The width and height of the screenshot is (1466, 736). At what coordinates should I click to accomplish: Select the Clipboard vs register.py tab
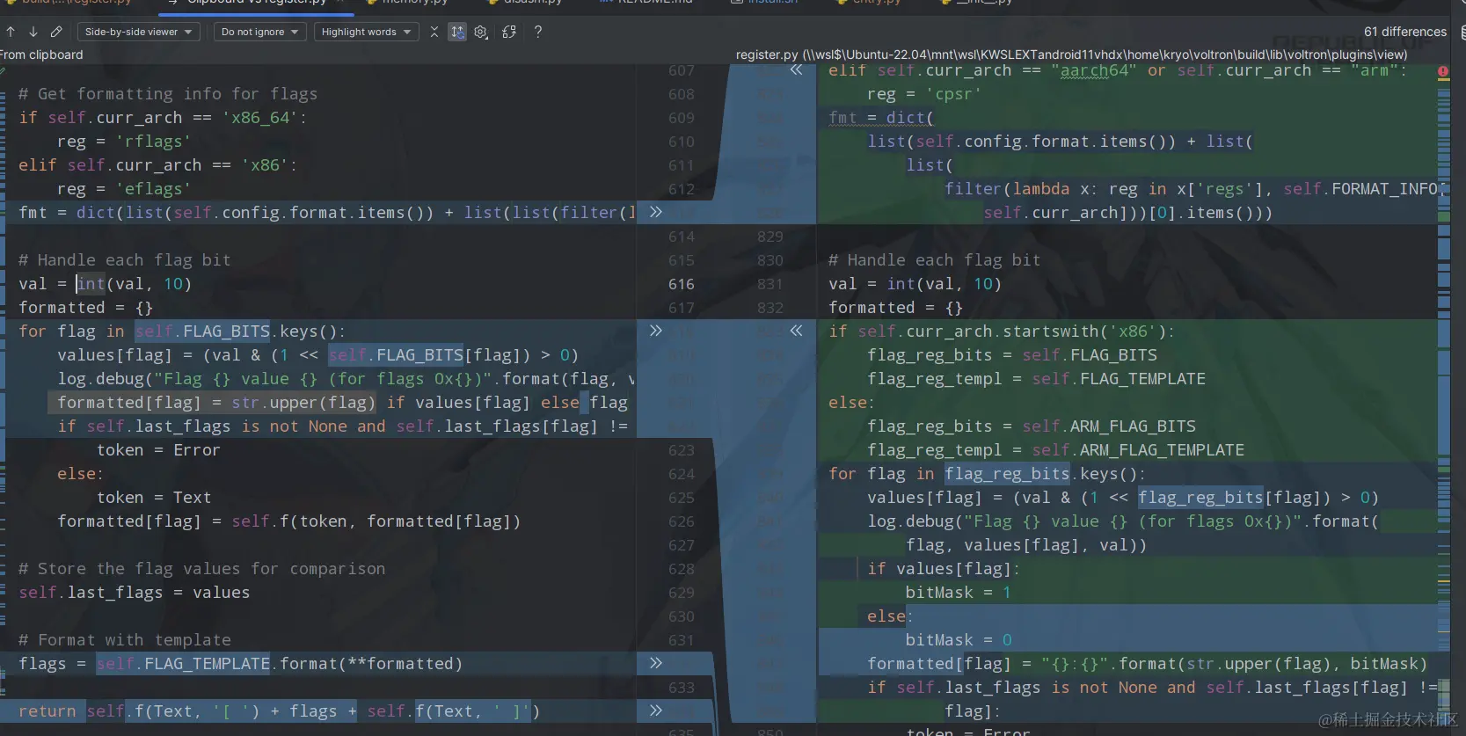(x=257, y=3)
